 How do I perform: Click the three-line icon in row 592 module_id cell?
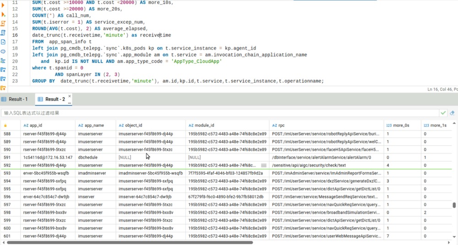point(263,165)
